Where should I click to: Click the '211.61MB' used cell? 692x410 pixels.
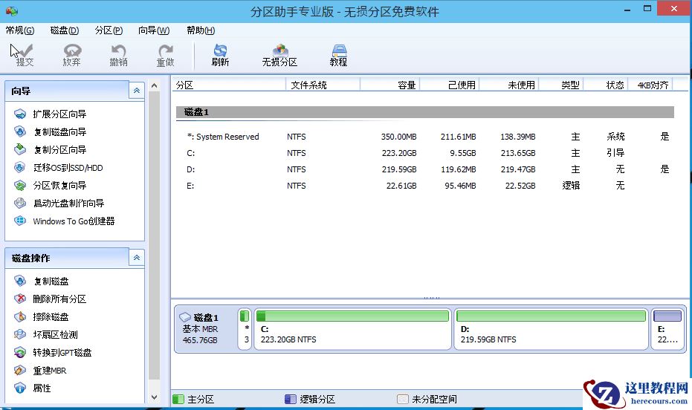(458, 137)
